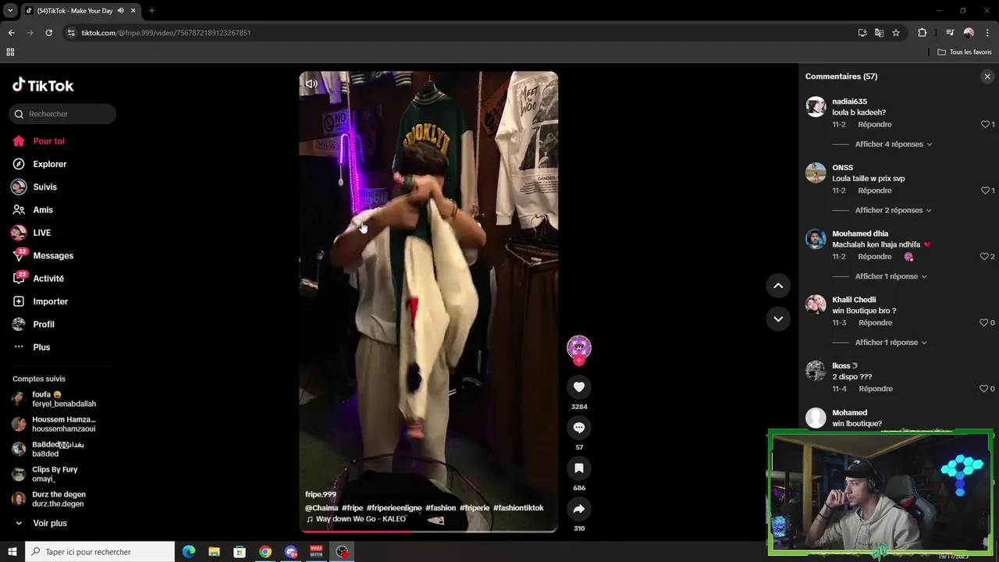Open Tous les favoris folder
This screenshot has width=999, height=562.
(x=965, y=52)
